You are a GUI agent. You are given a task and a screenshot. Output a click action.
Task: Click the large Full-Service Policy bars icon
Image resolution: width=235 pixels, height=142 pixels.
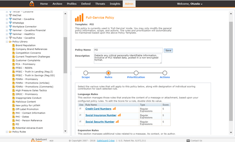79,18
